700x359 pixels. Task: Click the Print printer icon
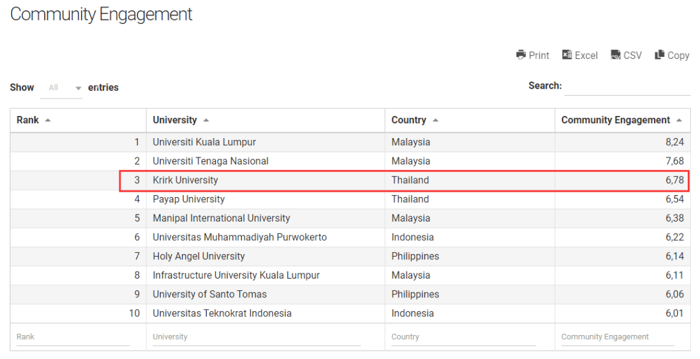tap(521, 55)
